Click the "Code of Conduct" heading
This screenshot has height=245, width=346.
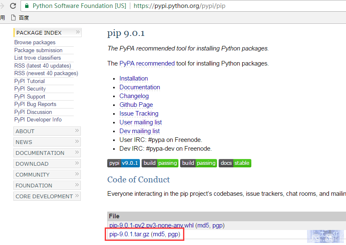coord(139,180)
